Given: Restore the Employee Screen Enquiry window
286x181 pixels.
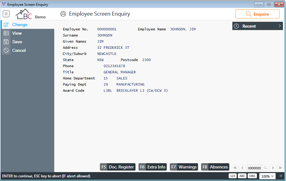Looking at the screenshot, I should pyautogui.click(x=269, y=4).
